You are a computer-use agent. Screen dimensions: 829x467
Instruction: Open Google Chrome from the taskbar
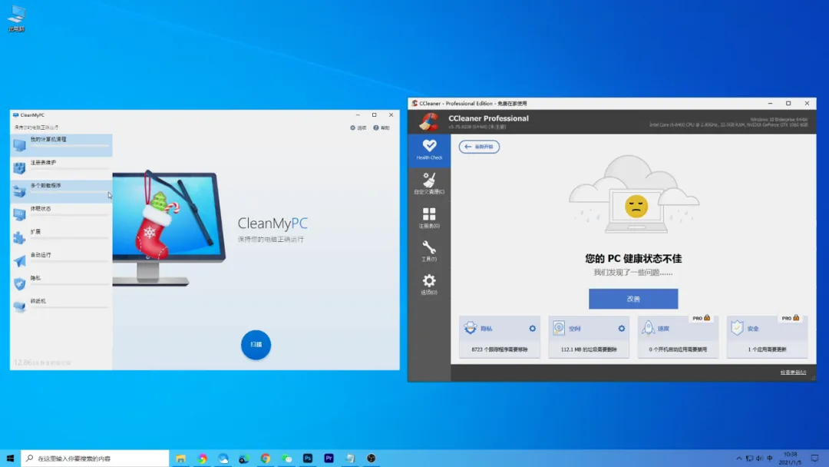[x=266, y=458]
